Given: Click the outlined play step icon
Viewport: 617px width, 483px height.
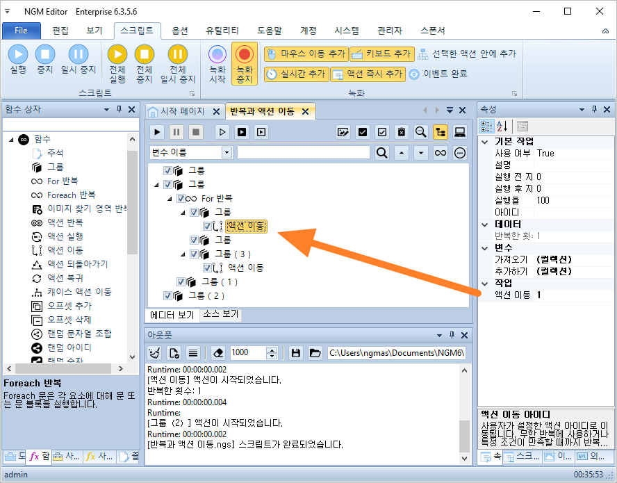Looking at the screenshot, I should point(222,132).
